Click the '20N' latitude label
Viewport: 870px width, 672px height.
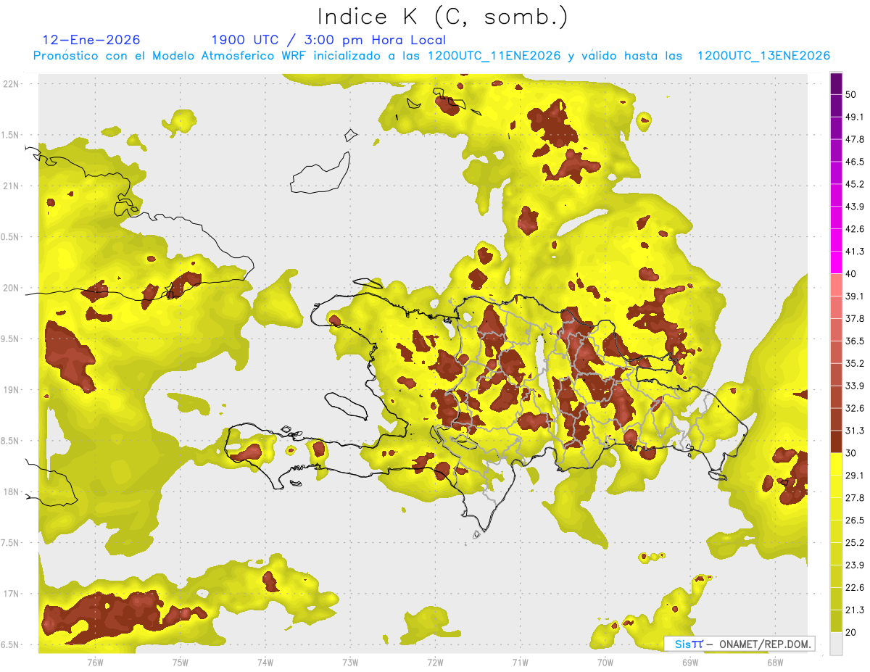(12, 288)
